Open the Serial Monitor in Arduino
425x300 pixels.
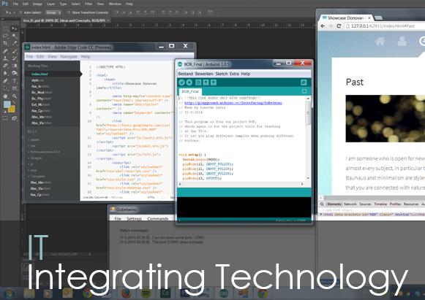[304, 82]
